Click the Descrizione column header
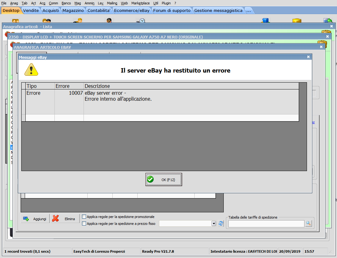 click(x=191, y=86)
